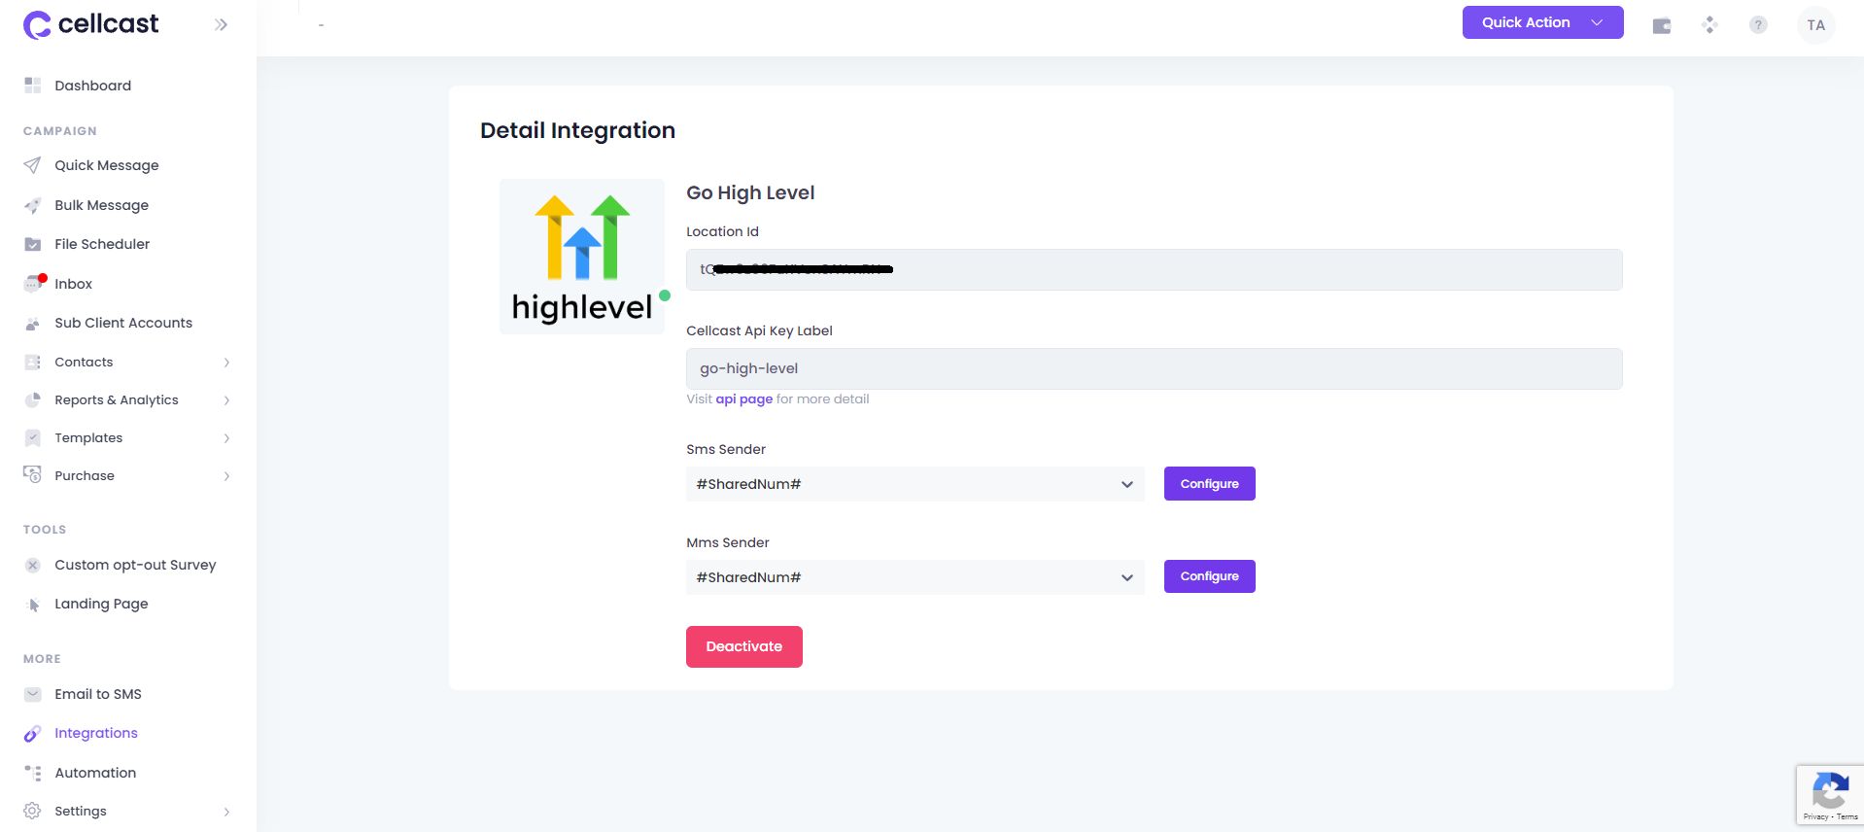The image size is (1864, 832).
Task: Open the Sms Sender dropdown
Action: click(x=915, y=484)
